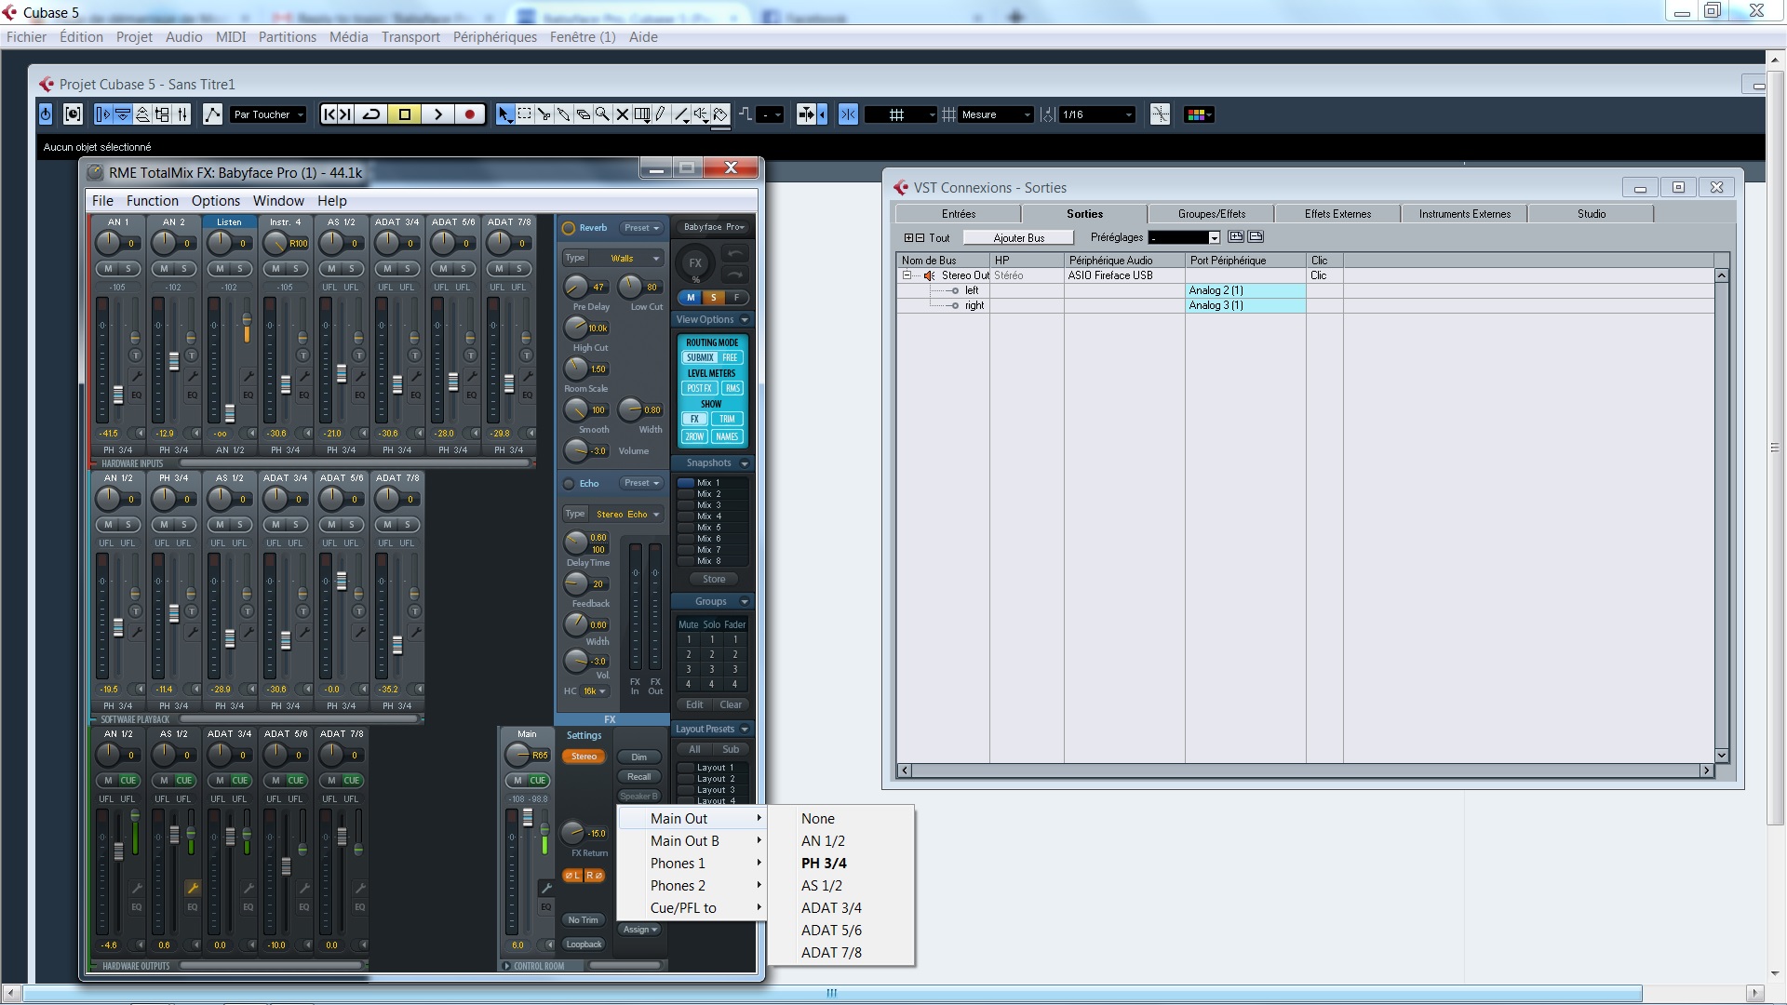Image resolution: width=1787 pixels, height=1005 pixels.
Task: Toggle the Stereo button in Settings
Action: pyautogui.click(x=584, y=757)
